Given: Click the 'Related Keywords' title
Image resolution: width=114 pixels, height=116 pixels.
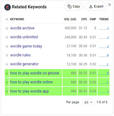Looking at the screenshot, I should (x=29, y=7).
